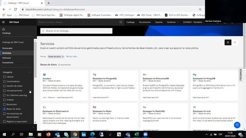246x138 pixels.
Task: Open Excel from the taskbar
Action: pyautogui.click(x=137, y=135)
